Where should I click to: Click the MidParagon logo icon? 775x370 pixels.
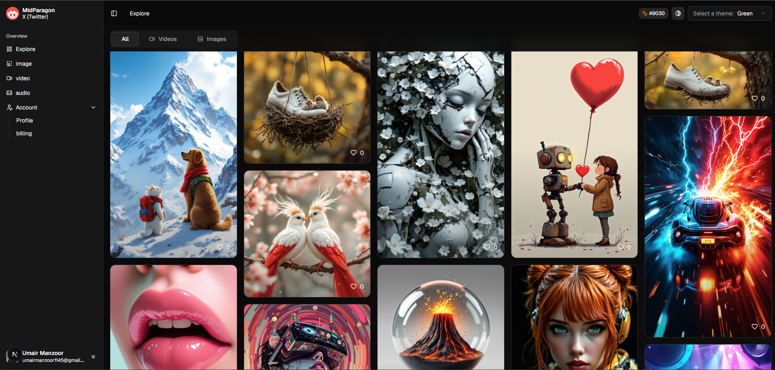[12, 13]
